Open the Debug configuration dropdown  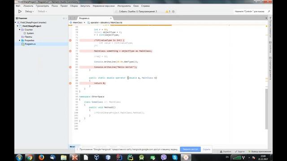tap(29, 12)
